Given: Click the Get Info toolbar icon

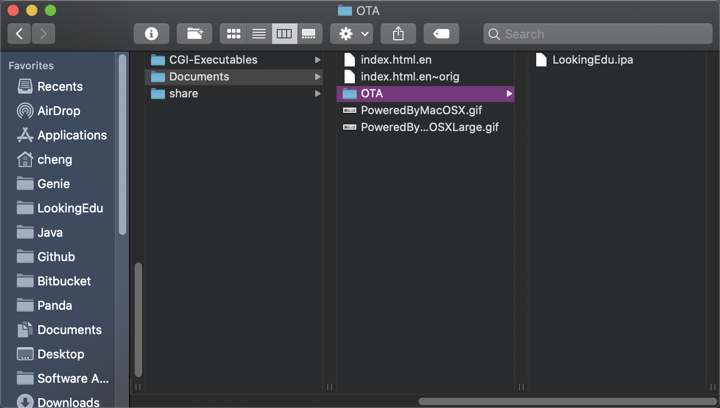Looking at the screenshot, I should (151, 34).
